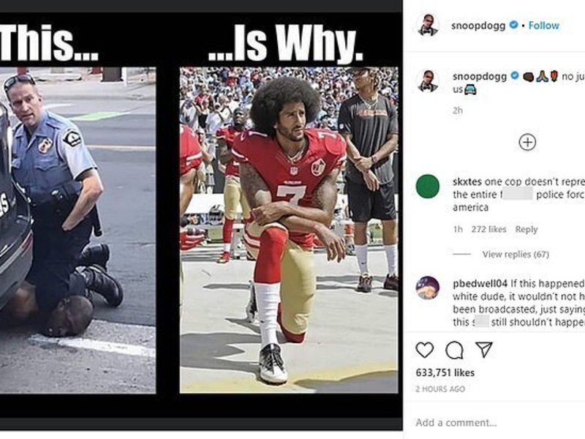
Task: Open pbedwell04's profile avatar
Action: click(x=428, y=288)
